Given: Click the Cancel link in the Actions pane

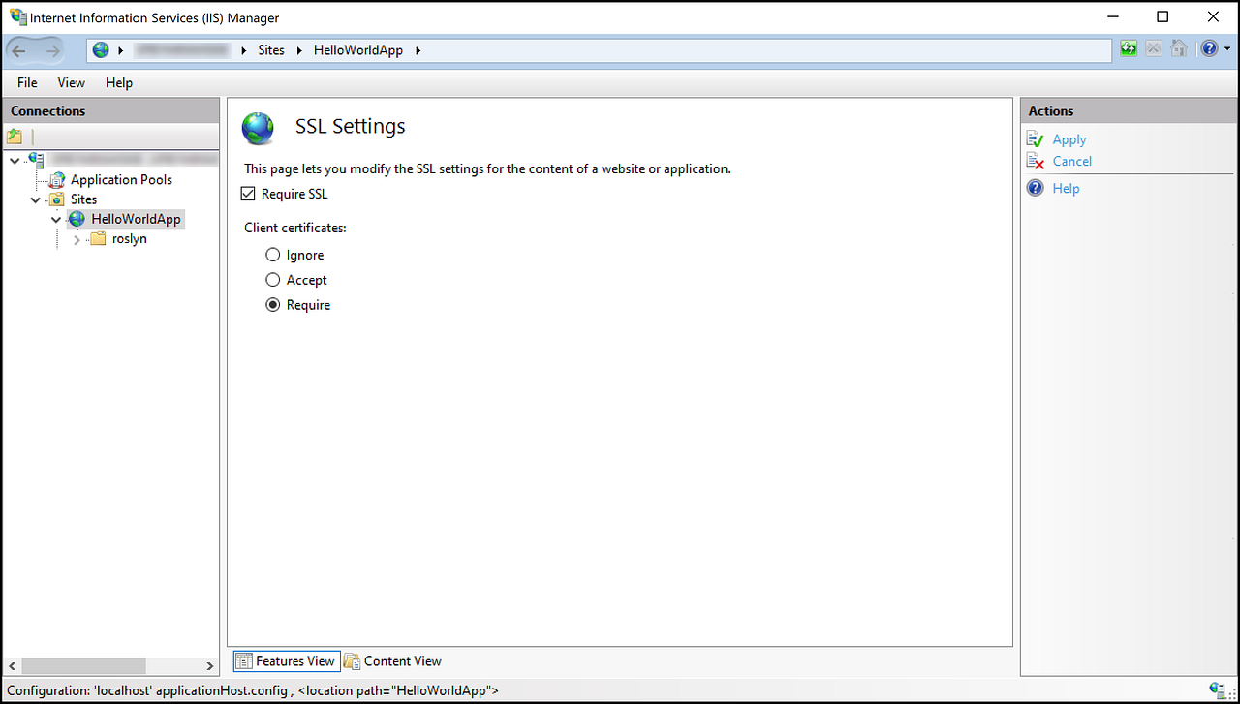Looking at the screenshot, I should [1071, 161].
